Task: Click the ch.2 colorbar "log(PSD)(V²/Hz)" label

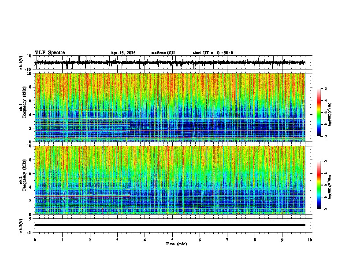Action: pyautogui.click(x=330, y=187)
